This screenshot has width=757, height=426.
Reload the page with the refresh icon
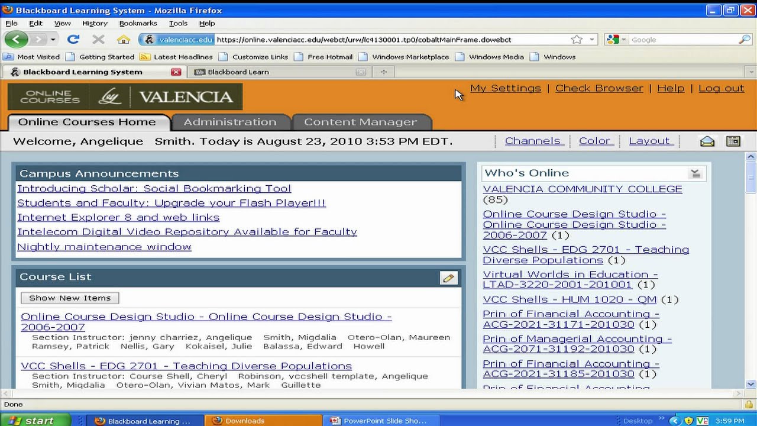[73, 40]
